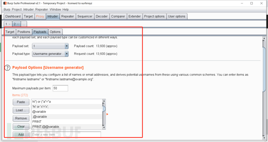Open the Project menu
268x142 pixels.
click(x=17, y=9)
